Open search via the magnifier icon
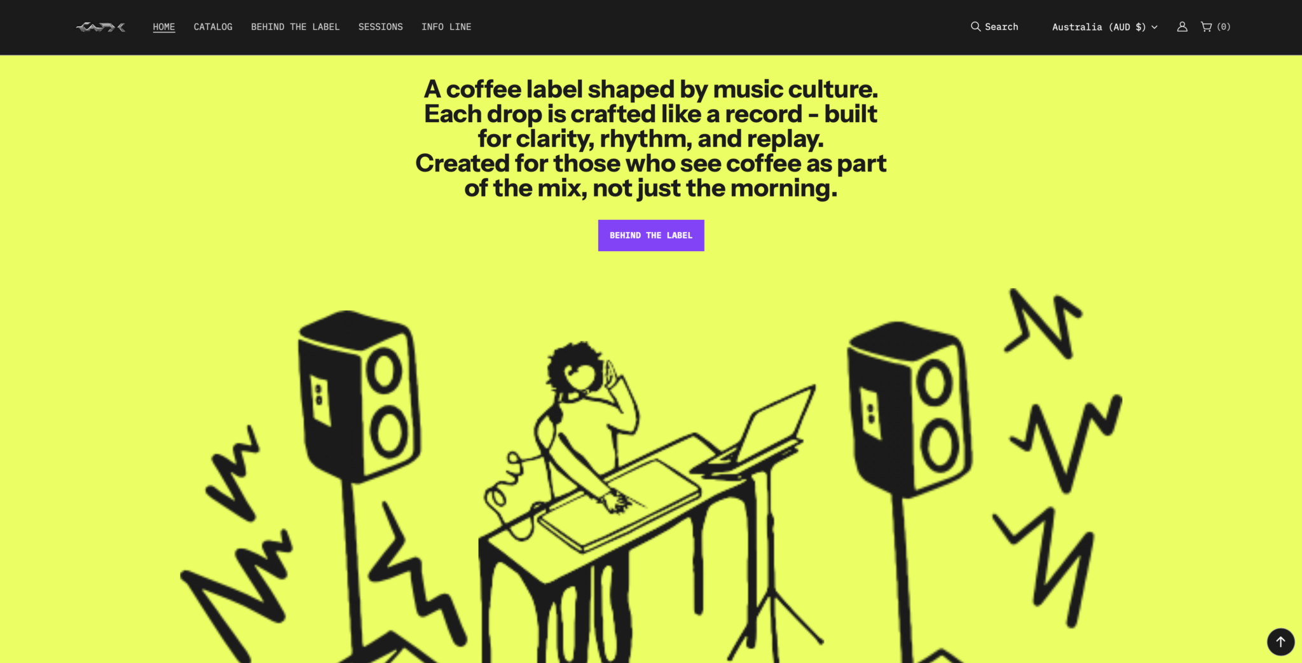Screen dimensions: 1302x663 pyautogui.click(x=975, y=27)
